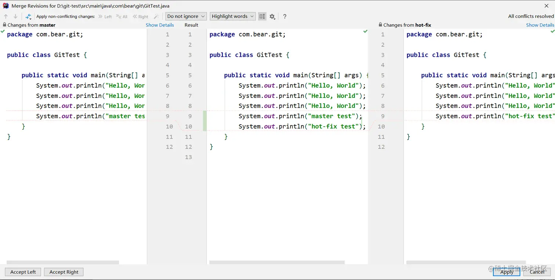Click green checkmark atop Result pane

pos(365,32)
